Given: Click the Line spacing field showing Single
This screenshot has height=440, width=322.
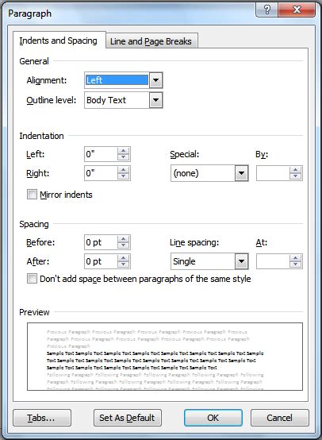Looking at the screenshot, I should tap(203, 261).
